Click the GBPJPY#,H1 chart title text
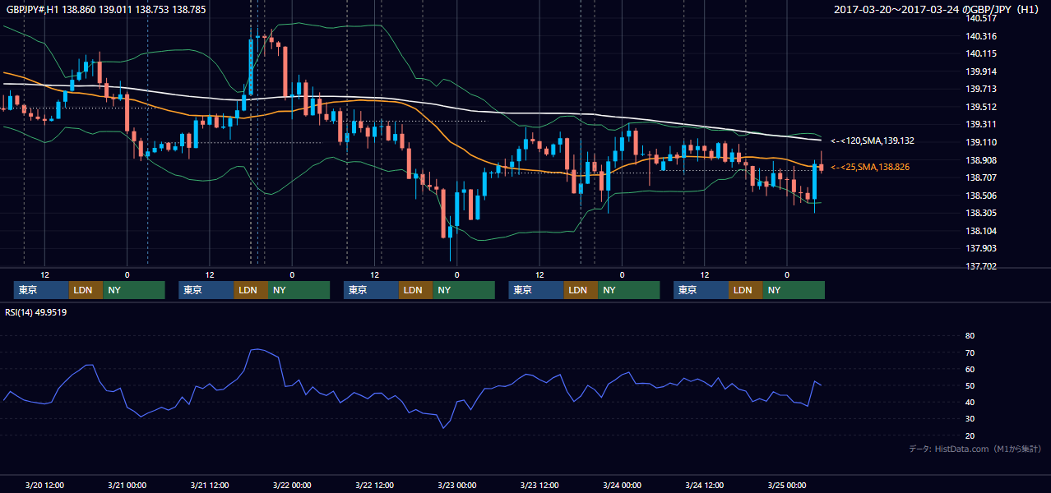The image size is (1051, 493). pos(106,10)
